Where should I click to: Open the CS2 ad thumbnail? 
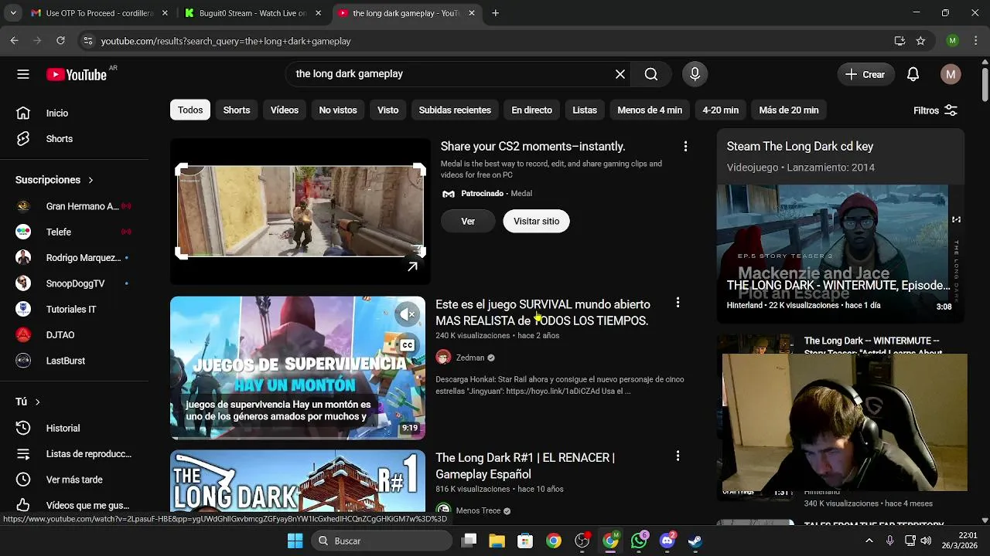(x=300, y=211)
